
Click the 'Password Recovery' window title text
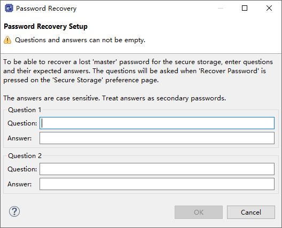(46, 9)
